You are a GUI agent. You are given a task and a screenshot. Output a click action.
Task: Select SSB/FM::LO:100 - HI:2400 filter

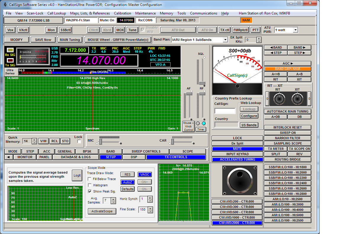click(287, 183)
